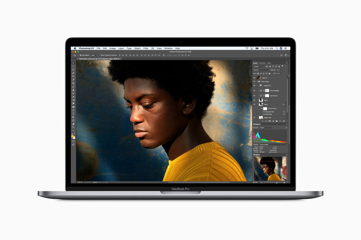This screenshot has width=361, height=240.
Task: Select the Zoom magnifier tool
Action: tap(73, 127)
